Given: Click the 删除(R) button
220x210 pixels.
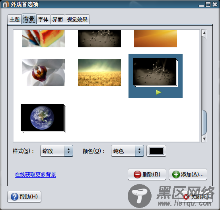Looking at the screenshot, I should point(147,175).
